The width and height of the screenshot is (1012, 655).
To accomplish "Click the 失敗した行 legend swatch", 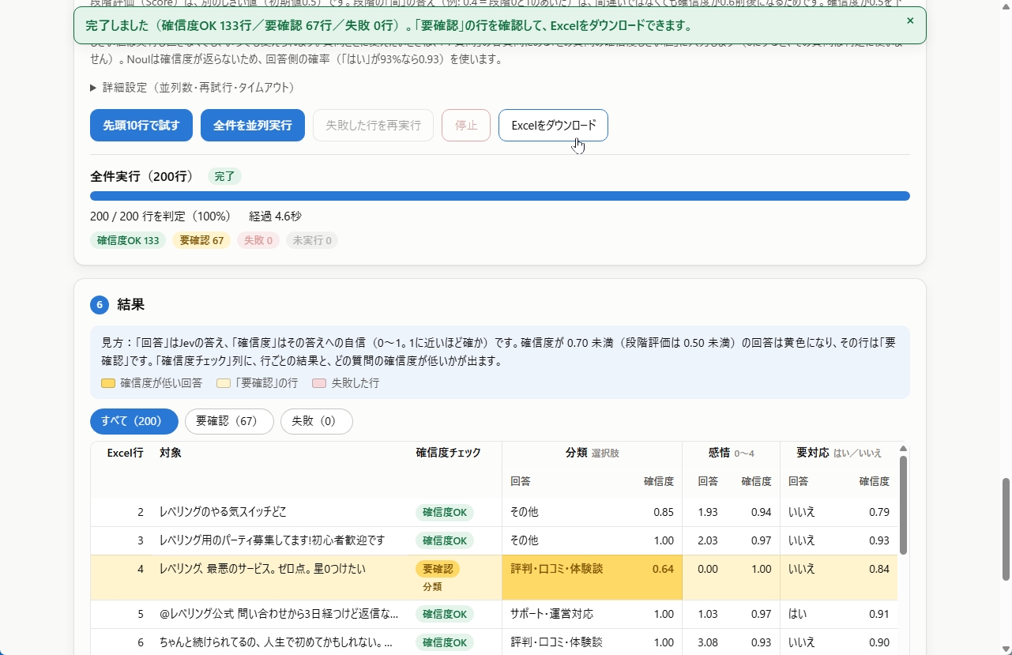I will coord(319,383).
